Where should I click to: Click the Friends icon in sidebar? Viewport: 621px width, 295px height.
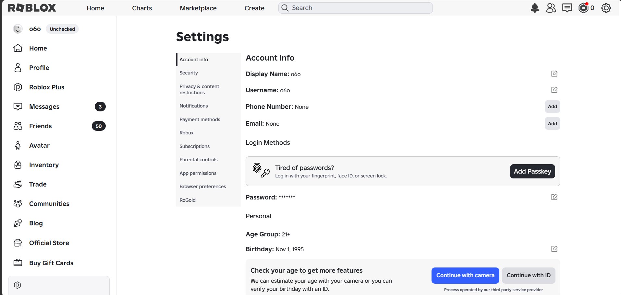[x=18, y=126]
